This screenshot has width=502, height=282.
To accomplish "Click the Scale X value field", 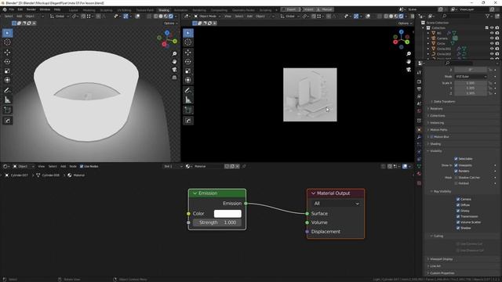I will pyautogui.click(x=471, y=83).
